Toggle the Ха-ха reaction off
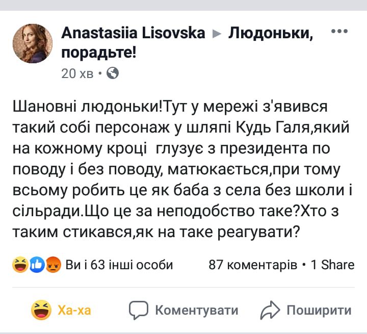 coord(61,310)
